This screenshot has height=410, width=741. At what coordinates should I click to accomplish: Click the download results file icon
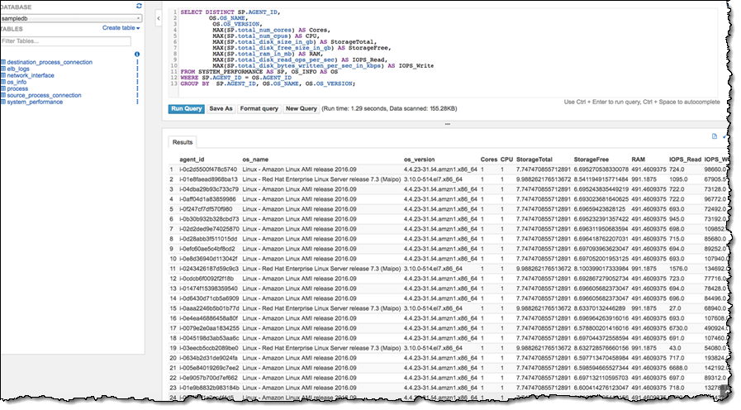coord(714,136)
